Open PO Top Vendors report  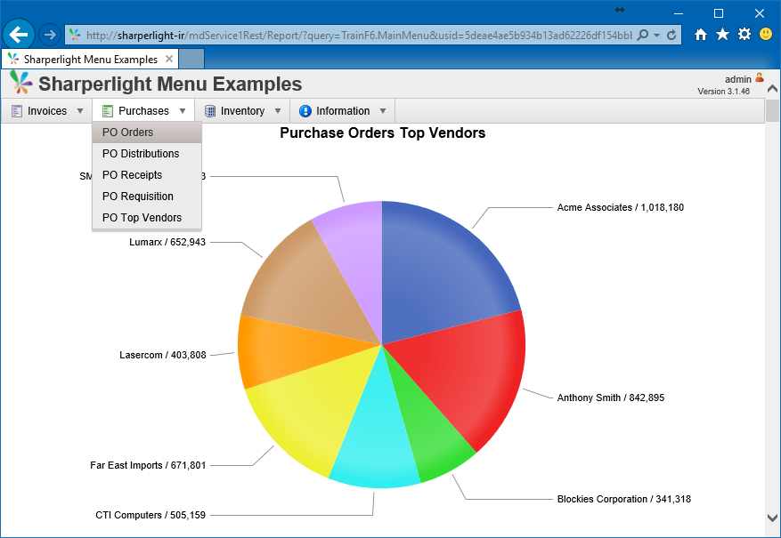[x=147, y=218]
